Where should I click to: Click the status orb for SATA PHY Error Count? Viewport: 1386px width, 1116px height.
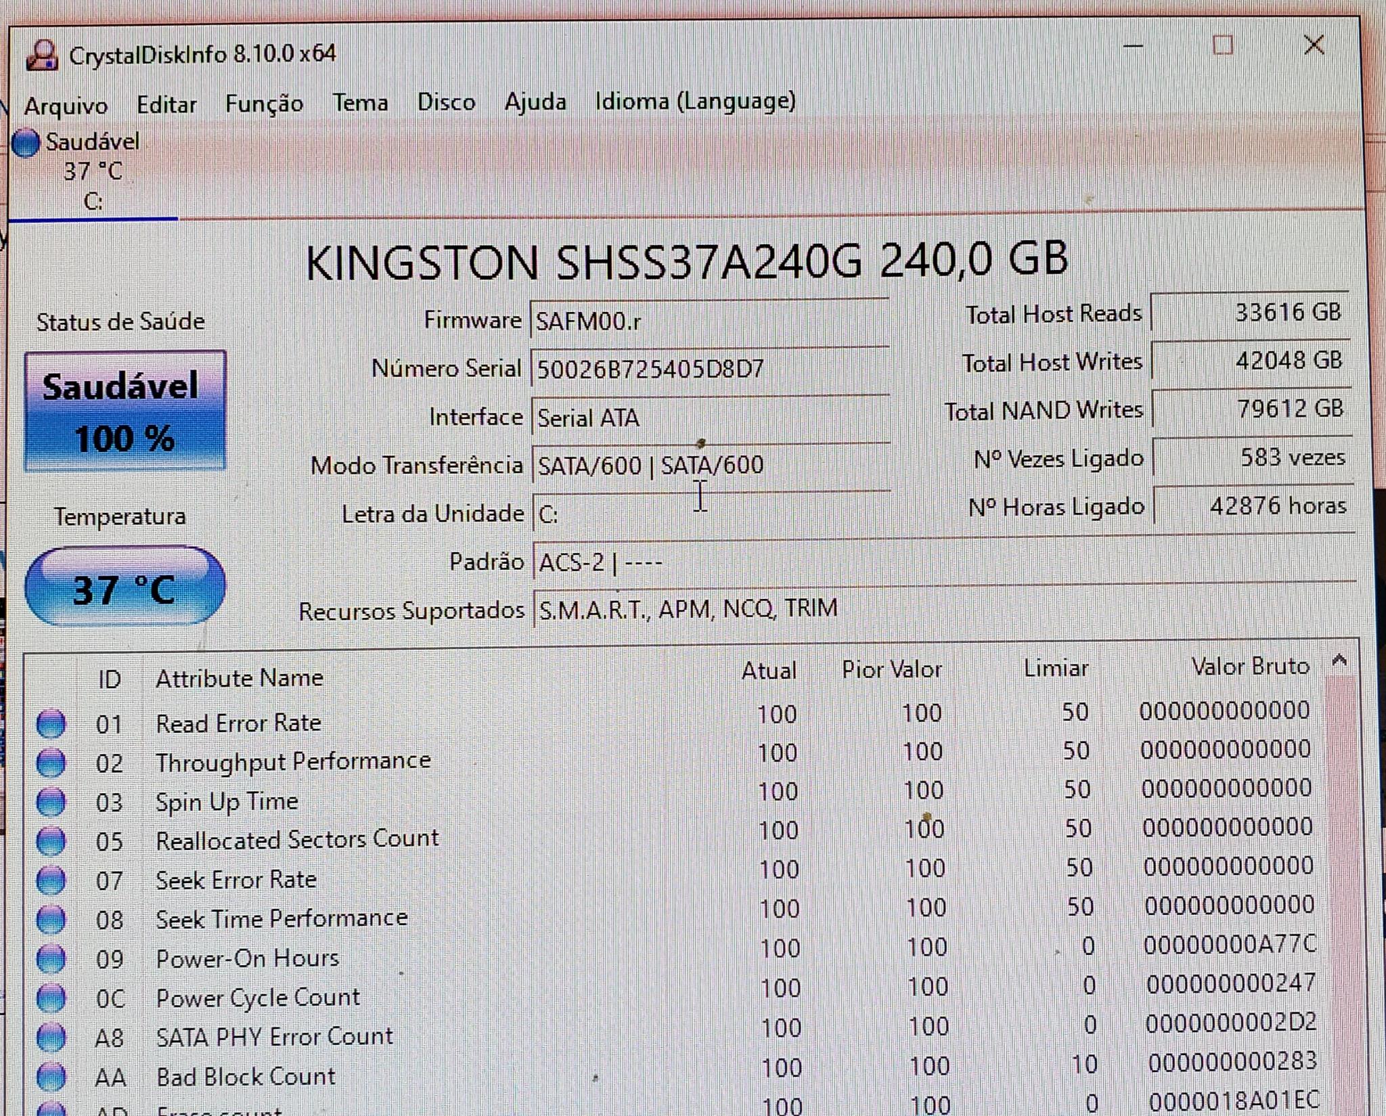coord(51,1038)
